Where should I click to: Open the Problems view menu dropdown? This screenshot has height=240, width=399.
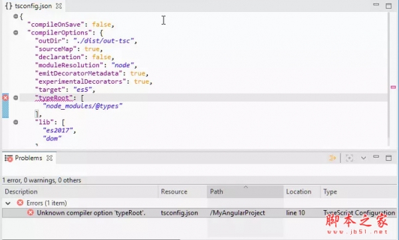tap(363, 158)
